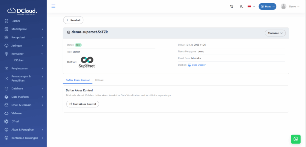Click the hamburger menu icon

53,6
